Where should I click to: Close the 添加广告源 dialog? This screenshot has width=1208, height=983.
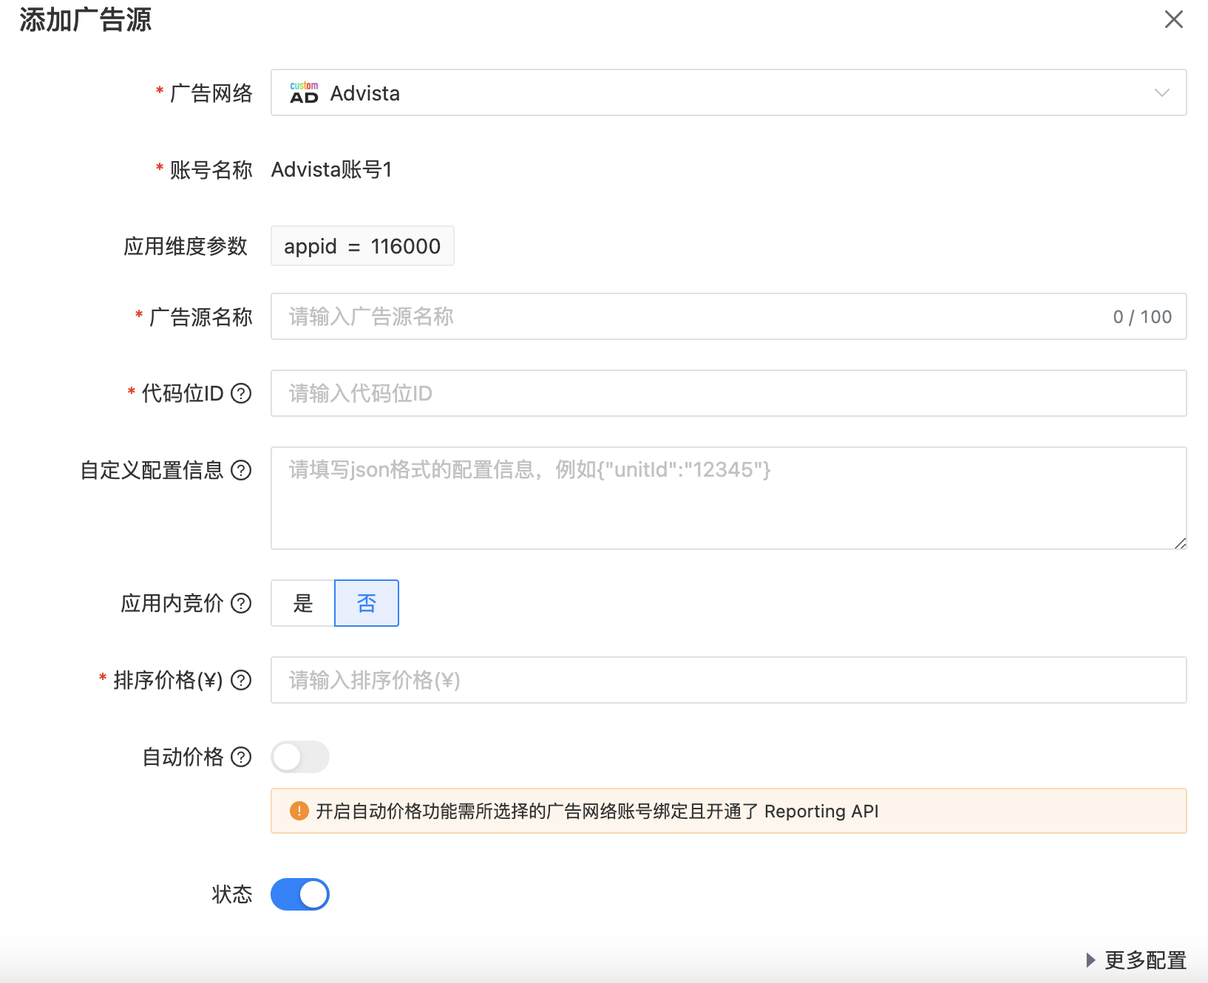[1173, 19]
